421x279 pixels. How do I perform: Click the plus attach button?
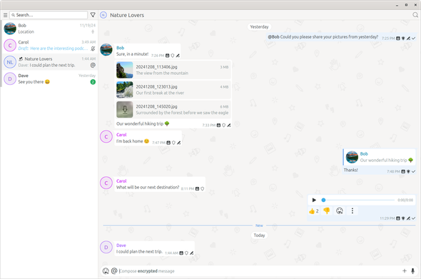(405, 271)
